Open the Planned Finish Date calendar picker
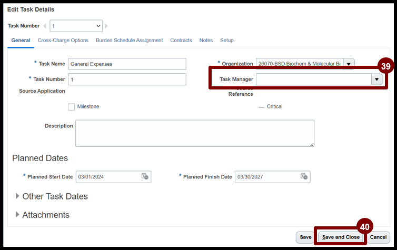This screenshot has width=397, height=250. point(304,176)
